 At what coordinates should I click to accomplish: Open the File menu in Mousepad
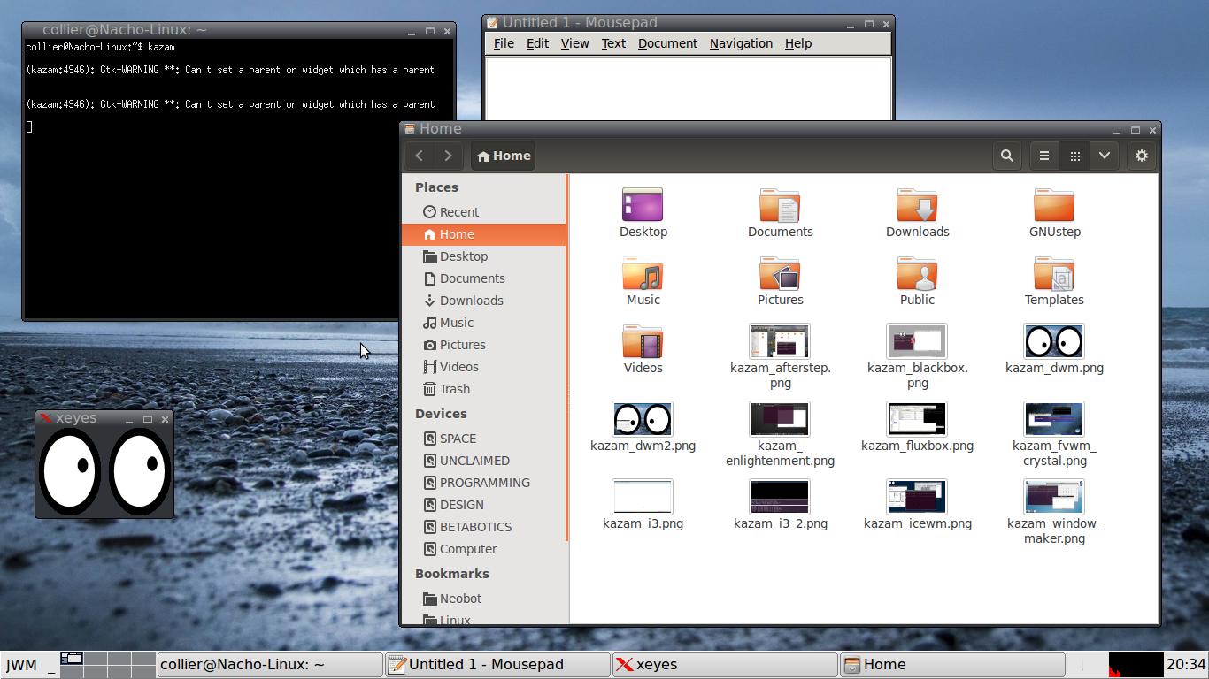click(x=503, y=43)
